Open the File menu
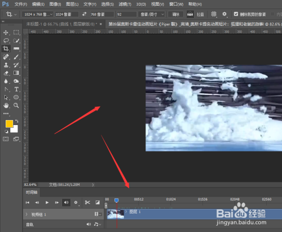The image size is (282, 232). point(21,4)
